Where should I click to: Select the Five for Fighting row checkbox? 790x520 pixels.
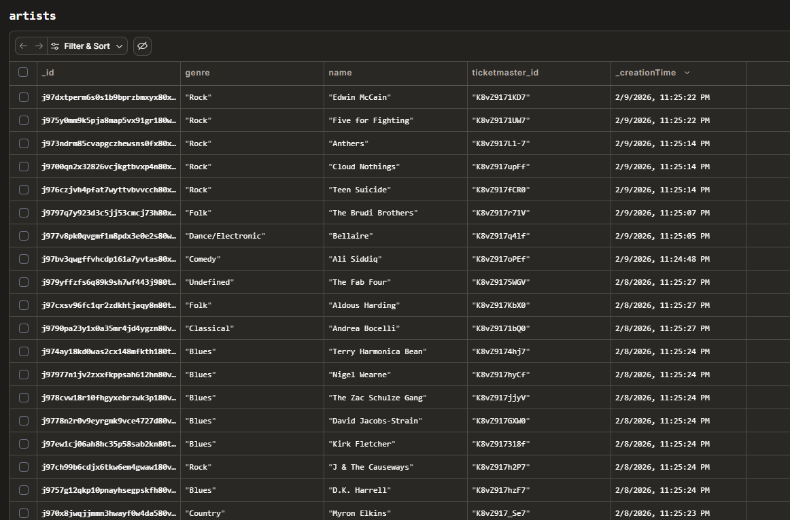pos(23,120)
